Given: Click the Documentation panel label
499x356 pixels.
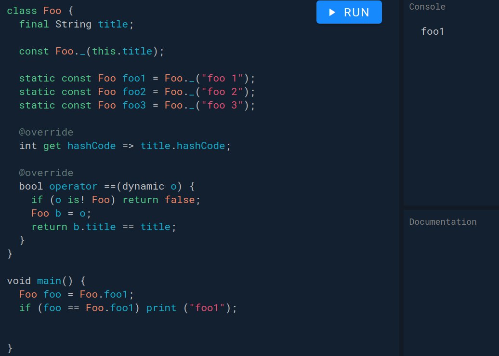Looking at the screenshot, I should (443, 222).
